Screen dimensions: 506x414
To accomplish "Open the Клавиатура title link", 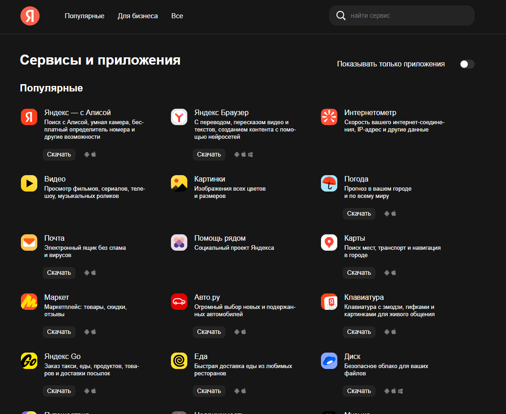I will pos(364,298).
